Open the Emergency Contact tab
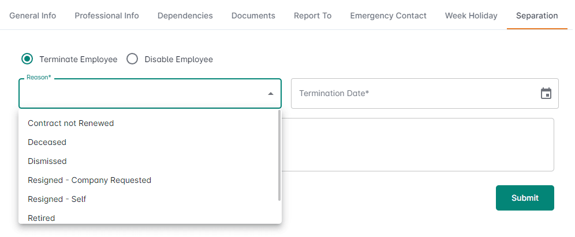The image size is (575, 237). [388, 16]
